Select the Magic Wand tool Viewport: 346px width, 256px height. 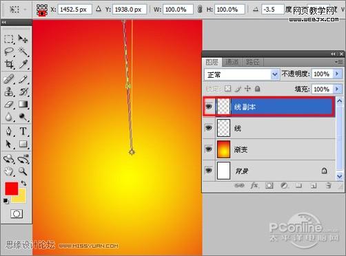pos(23,52)
